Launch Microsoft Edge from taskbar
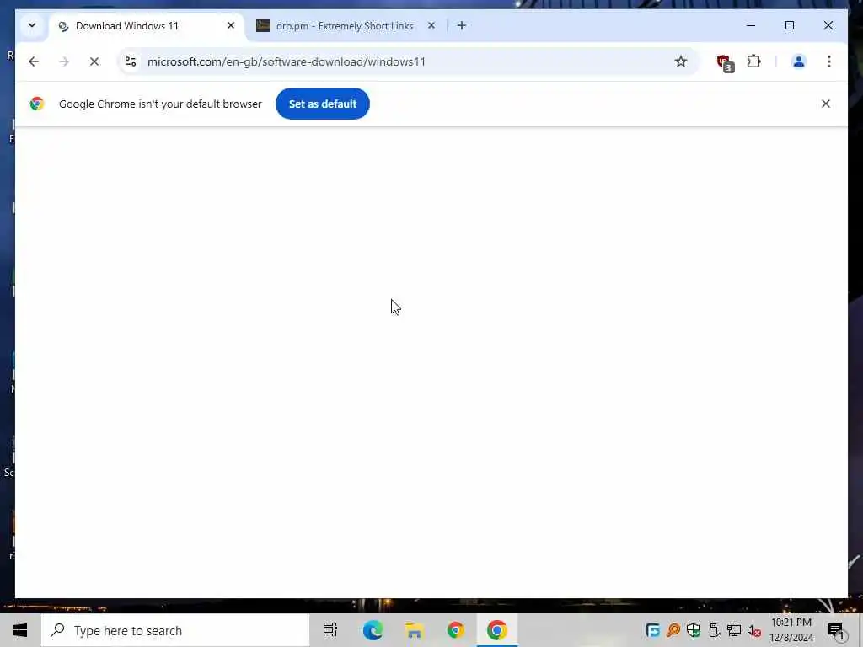The image size is (863, 647). [x=373, y=630]
